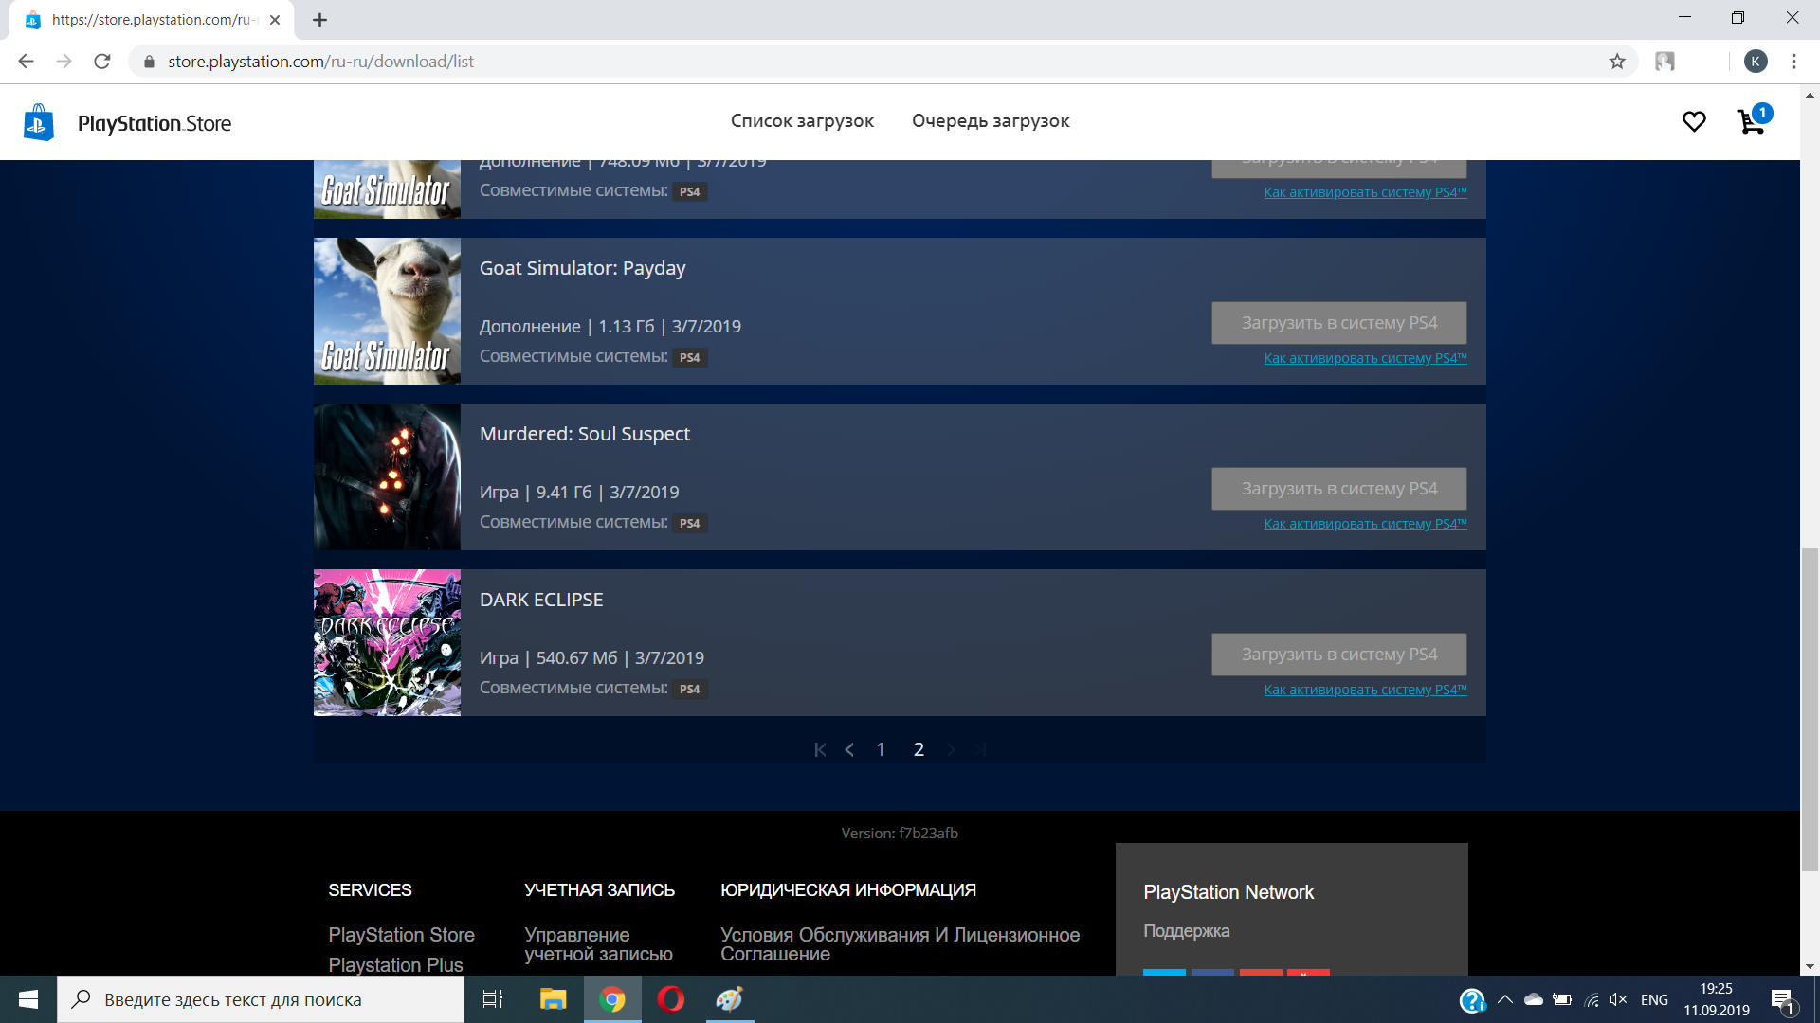The width and height of the screenshot is (1820, 1023).
Task: Click the page vertical scrollbar thumb
Action: click(x=1811, y=709)
